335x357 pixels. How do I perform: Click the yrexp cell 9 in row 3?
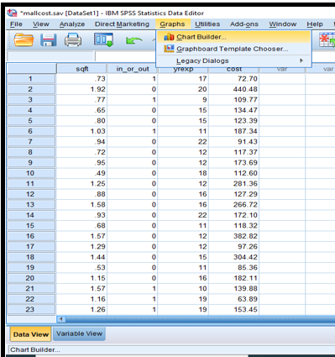point(183,100)
